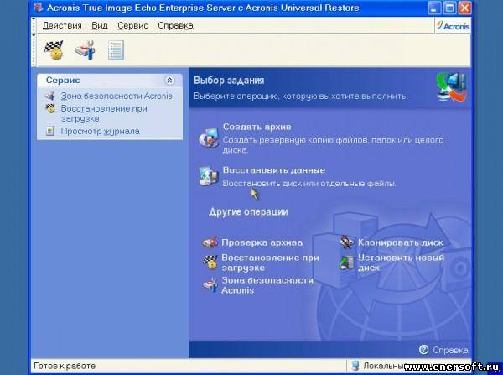
Task: Click the Готов к работе status text
Action: [x=65, y=366]
